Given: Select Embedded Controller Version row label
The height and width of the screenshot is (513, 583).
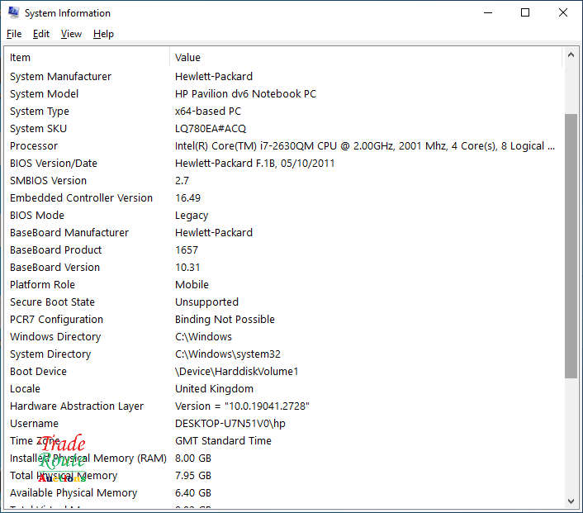Looking at the screenshot, I should 82,198.
